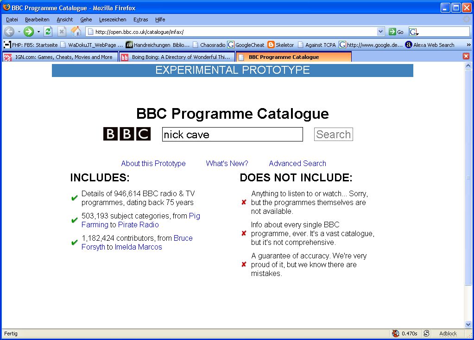Open the http://www.google.de bookmark
The height and width of the screenshot is (340, 474).
371,45
